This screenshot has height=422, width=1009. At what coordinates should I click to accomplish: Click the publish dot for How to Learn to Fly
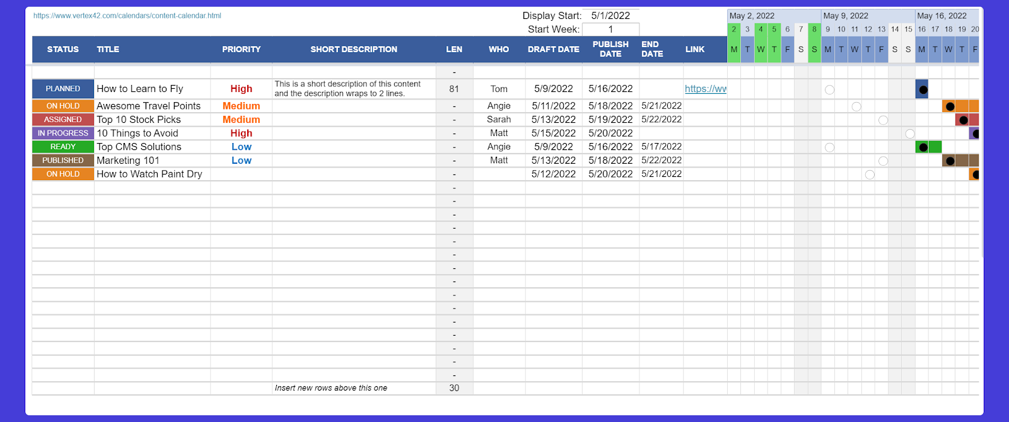point(923,89)
